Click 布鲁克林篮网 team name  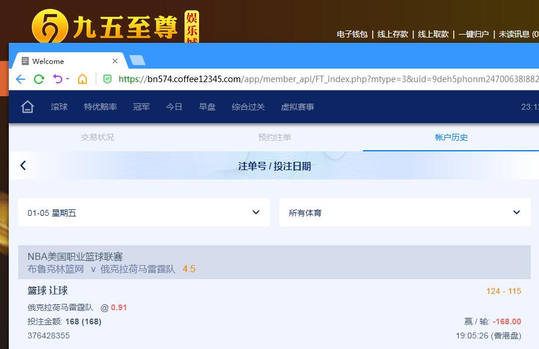56,269
